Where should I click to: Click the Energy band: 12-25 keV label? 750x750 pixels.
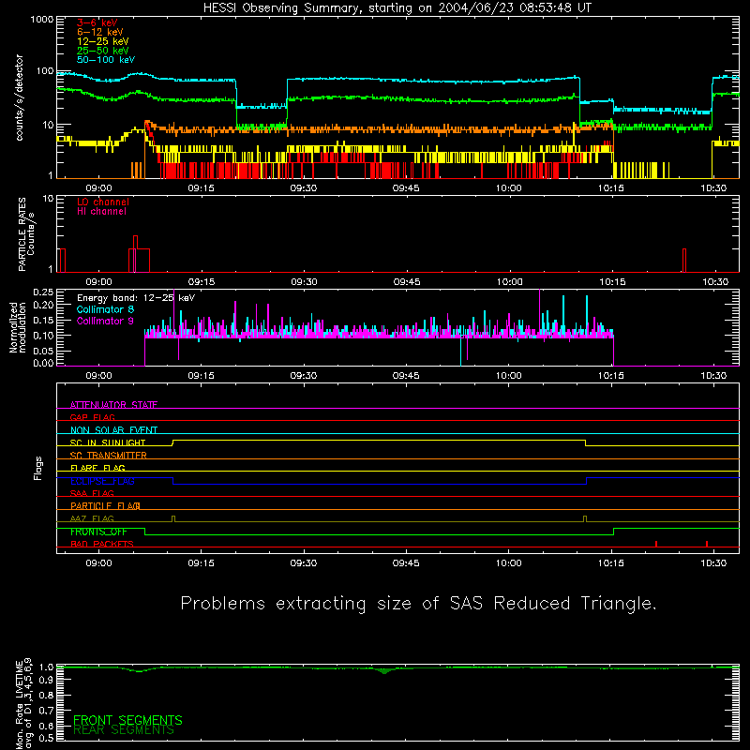pos(136,298)
